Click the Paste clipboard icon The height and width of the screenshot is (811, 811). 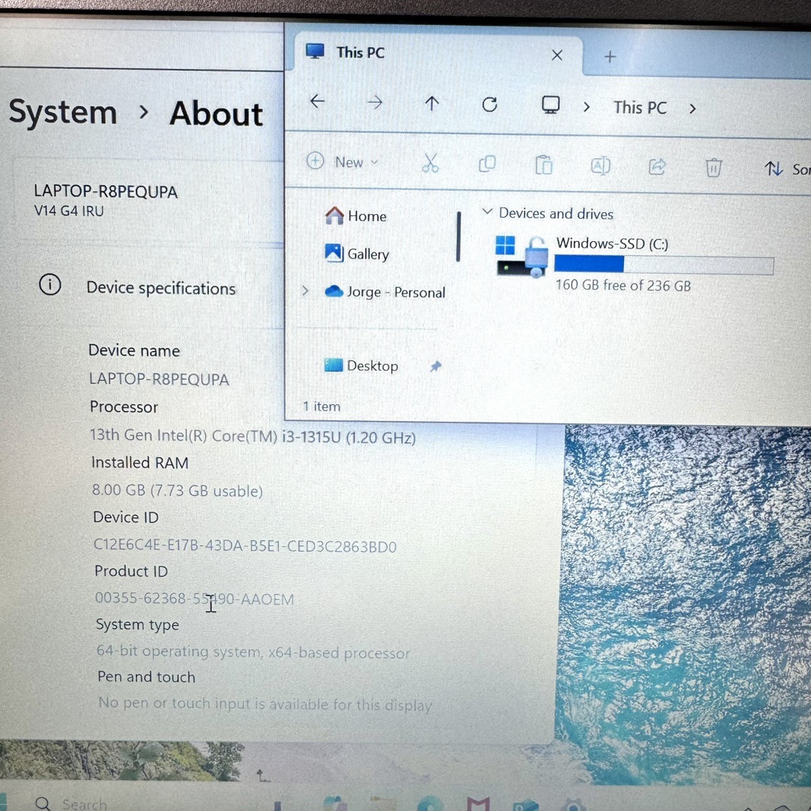pos(544,165)
